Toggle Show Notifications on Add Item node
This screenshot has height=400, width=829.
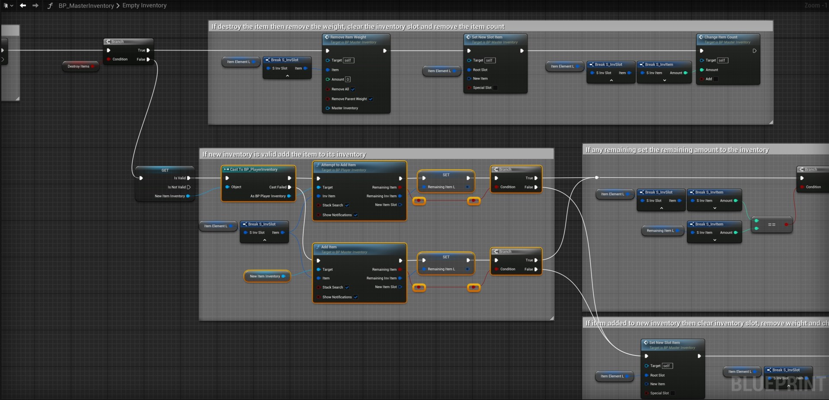pyautogui.click(x=355, y=297)
